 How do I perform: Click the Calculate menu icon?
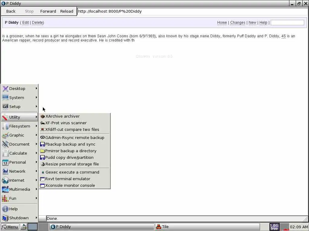coord(5,153)
